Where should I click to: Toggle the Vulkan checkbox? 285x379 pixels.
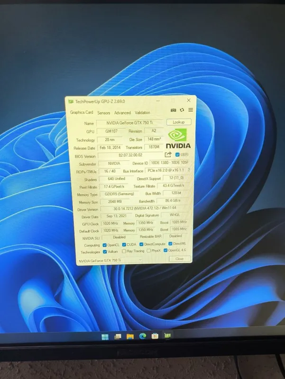click(x=105, y=252)
